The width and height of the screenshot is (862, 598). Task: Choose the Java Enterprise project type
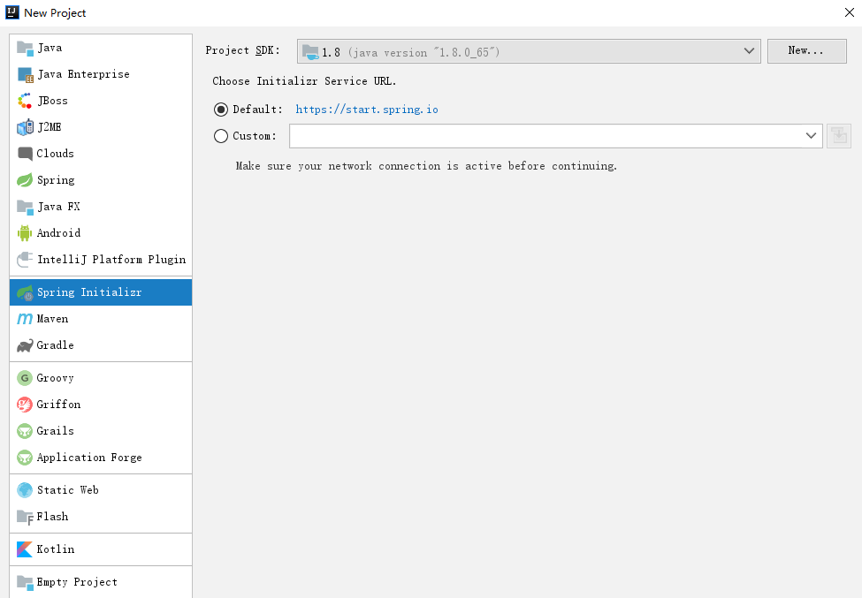[x=101, y=74]
